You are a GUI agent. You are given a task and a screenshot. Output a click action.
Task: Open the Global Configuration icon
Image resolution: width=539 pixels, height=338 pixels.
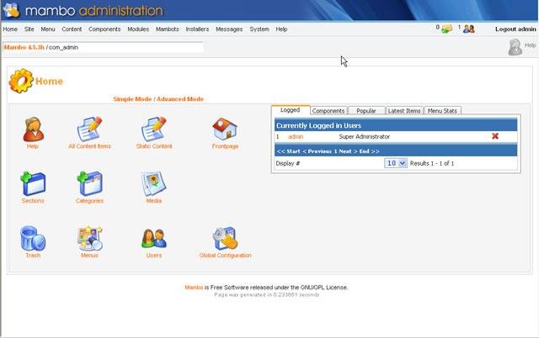[225, 239]
